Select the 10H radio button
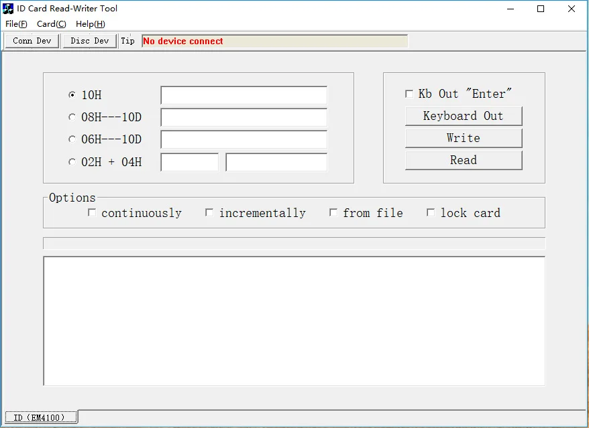The image size is (589, 428). [72, 95]
